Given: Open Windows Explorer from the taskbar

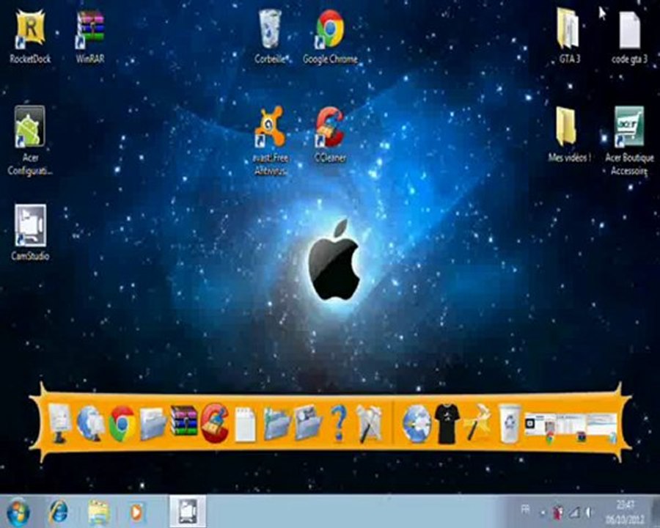Looking at the screenshot, I should tap(99, 512).
